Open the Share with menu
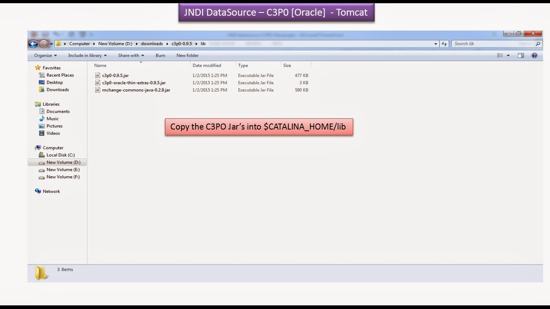 pyautogui.click(x=131, y=56)
